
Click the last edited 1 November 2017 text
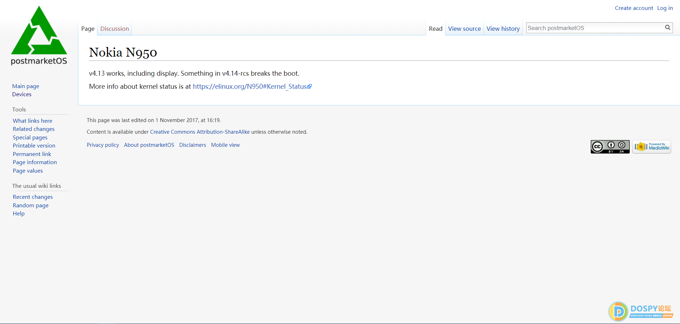pyautogui.click(x=154, y=120)
